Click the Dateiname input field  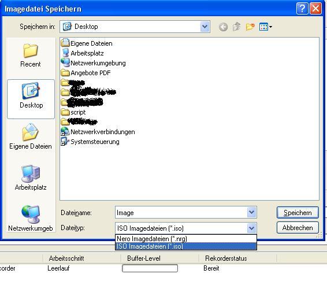click(181, 213)
